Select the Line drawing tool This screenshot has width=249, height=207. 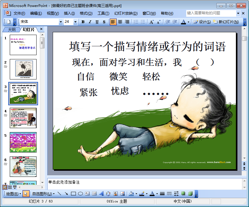[x=59, y=194]
